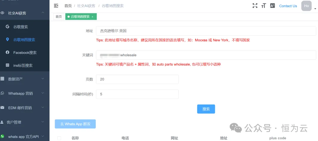
Task: Click the 地址 column header in the table
Action: (x=224, y=138)
